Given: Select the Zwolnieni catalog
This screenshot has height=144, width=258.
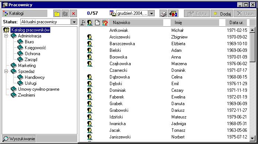Looking at the screenshot, I should (27, 95).
